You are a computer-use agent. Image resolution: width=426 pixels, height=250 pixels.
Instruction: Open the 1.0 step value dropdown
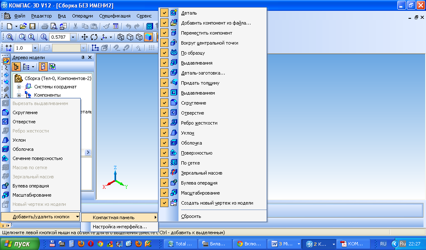35,48
